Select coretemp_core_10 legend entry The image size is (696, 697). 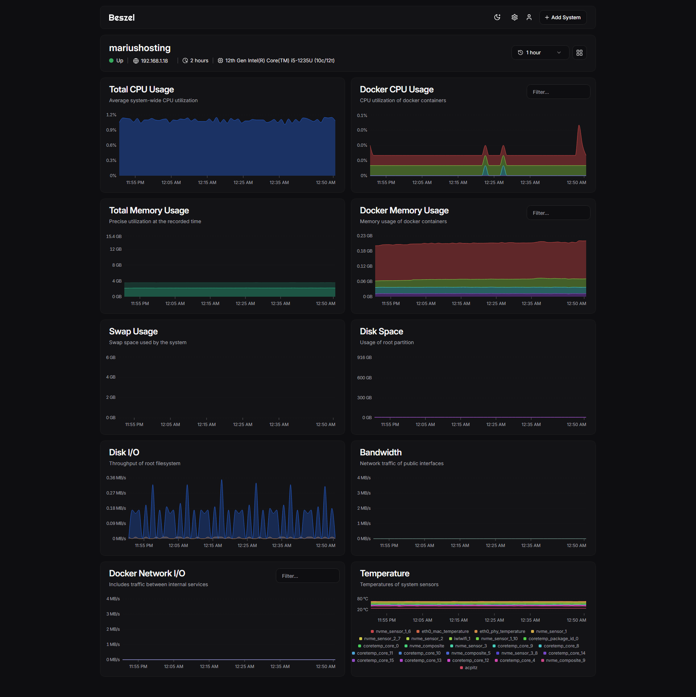419,653
